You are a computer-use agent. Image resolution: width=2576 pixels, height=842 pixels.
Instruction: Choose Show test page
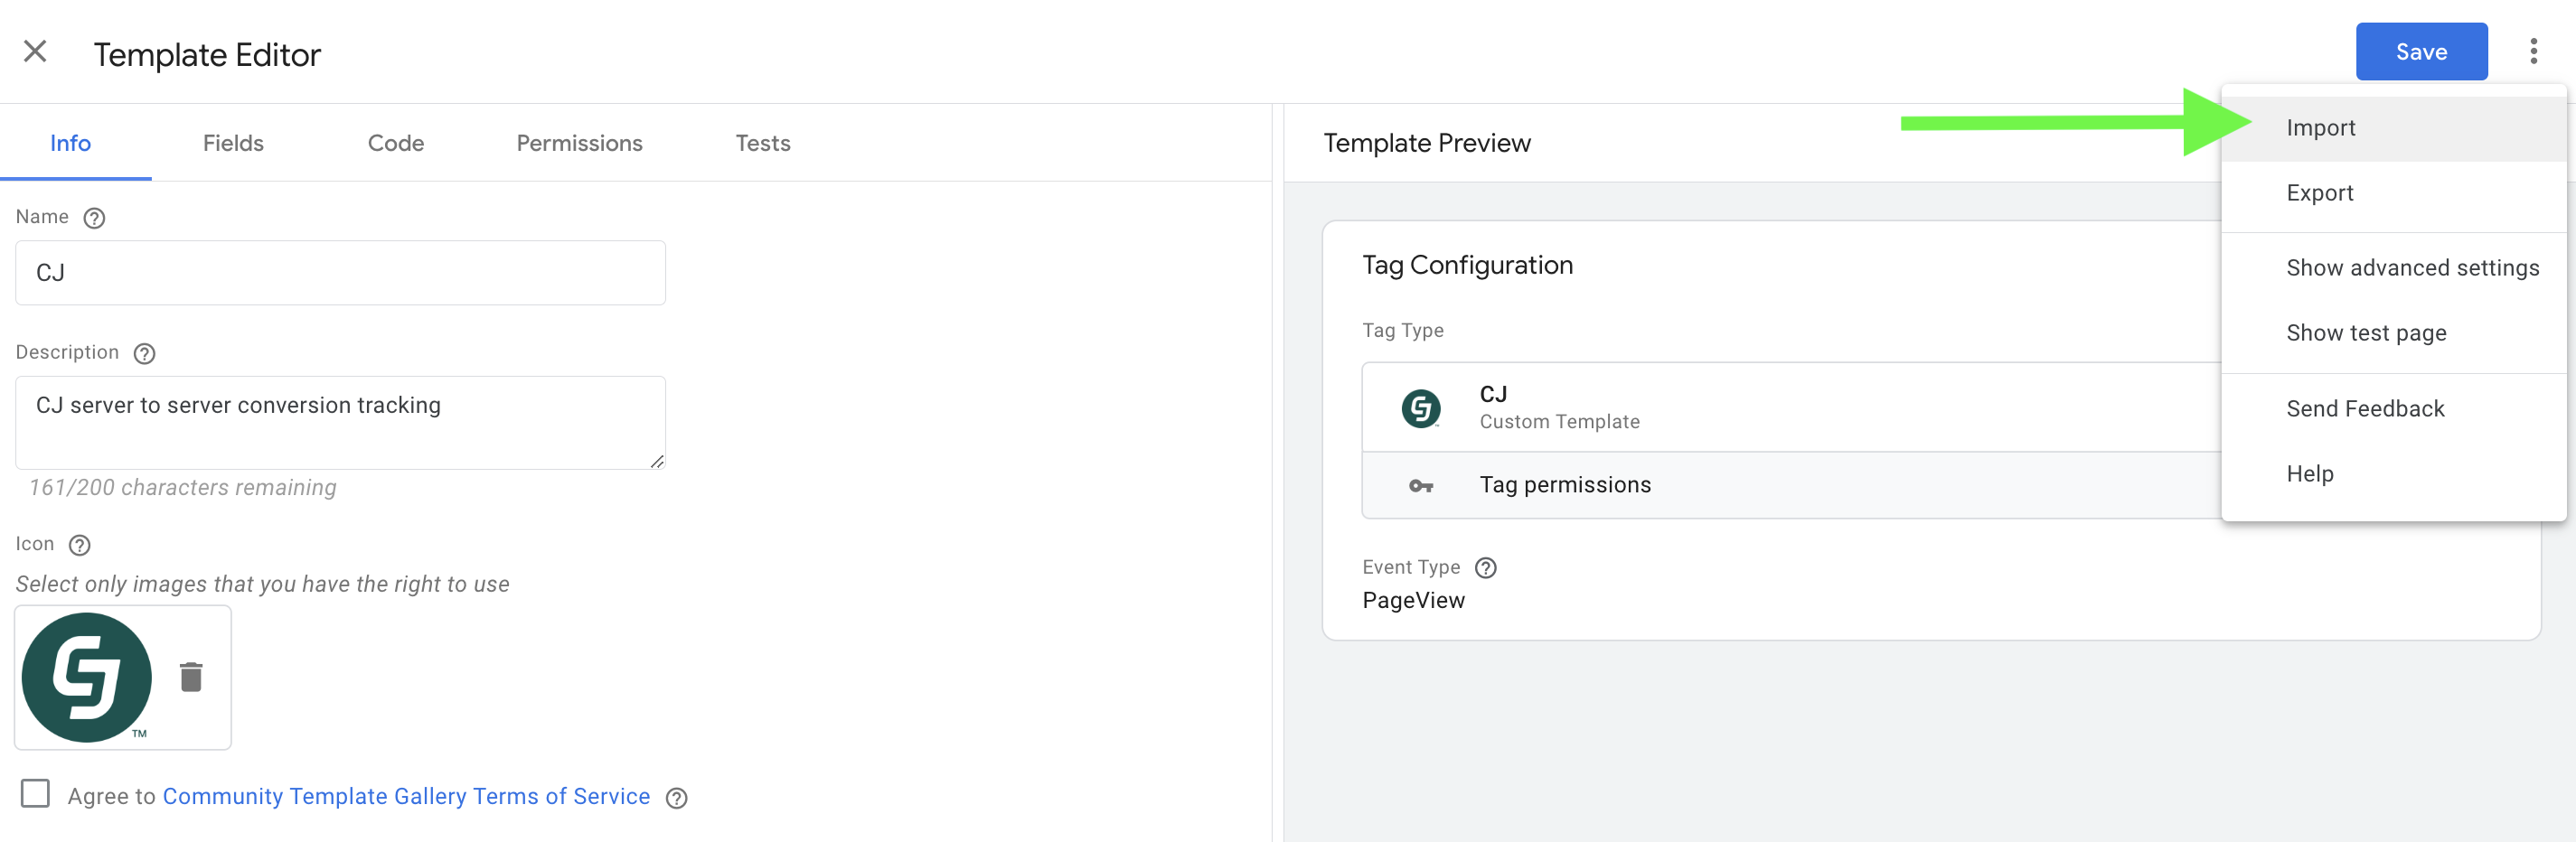tap(2366, 332)
